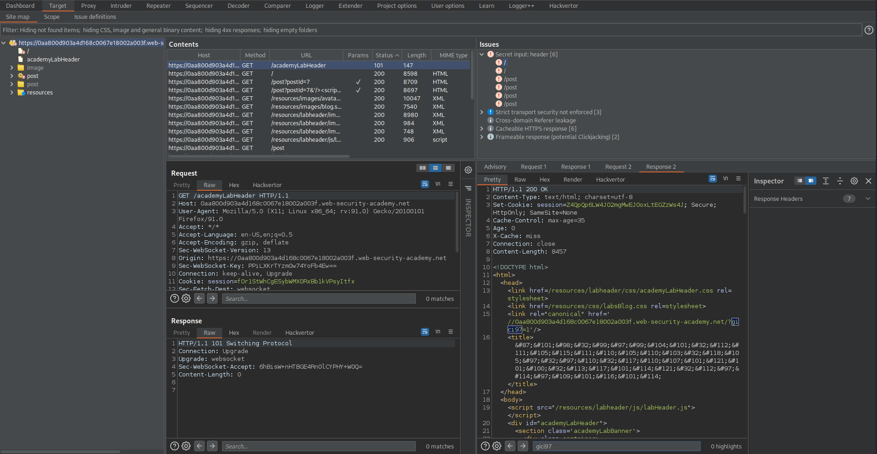This screenshot has height=454, width=877.
Task: Switch to the Scope sub-tab
Action: pyautogui.click(x=52, y=17)
